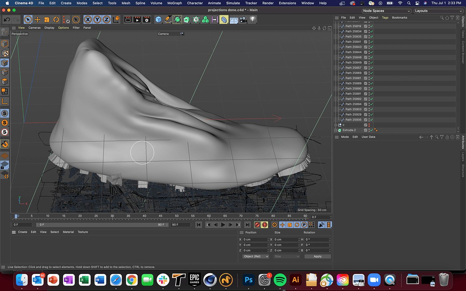Open the Spline Pen tool
466x291 pixels.
(168, 20)
